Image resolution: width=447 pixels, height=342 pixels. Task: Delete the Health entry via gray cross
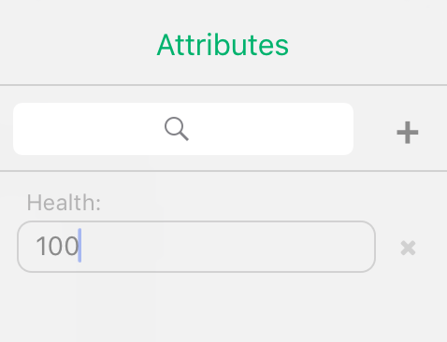(x=408, y=248)
